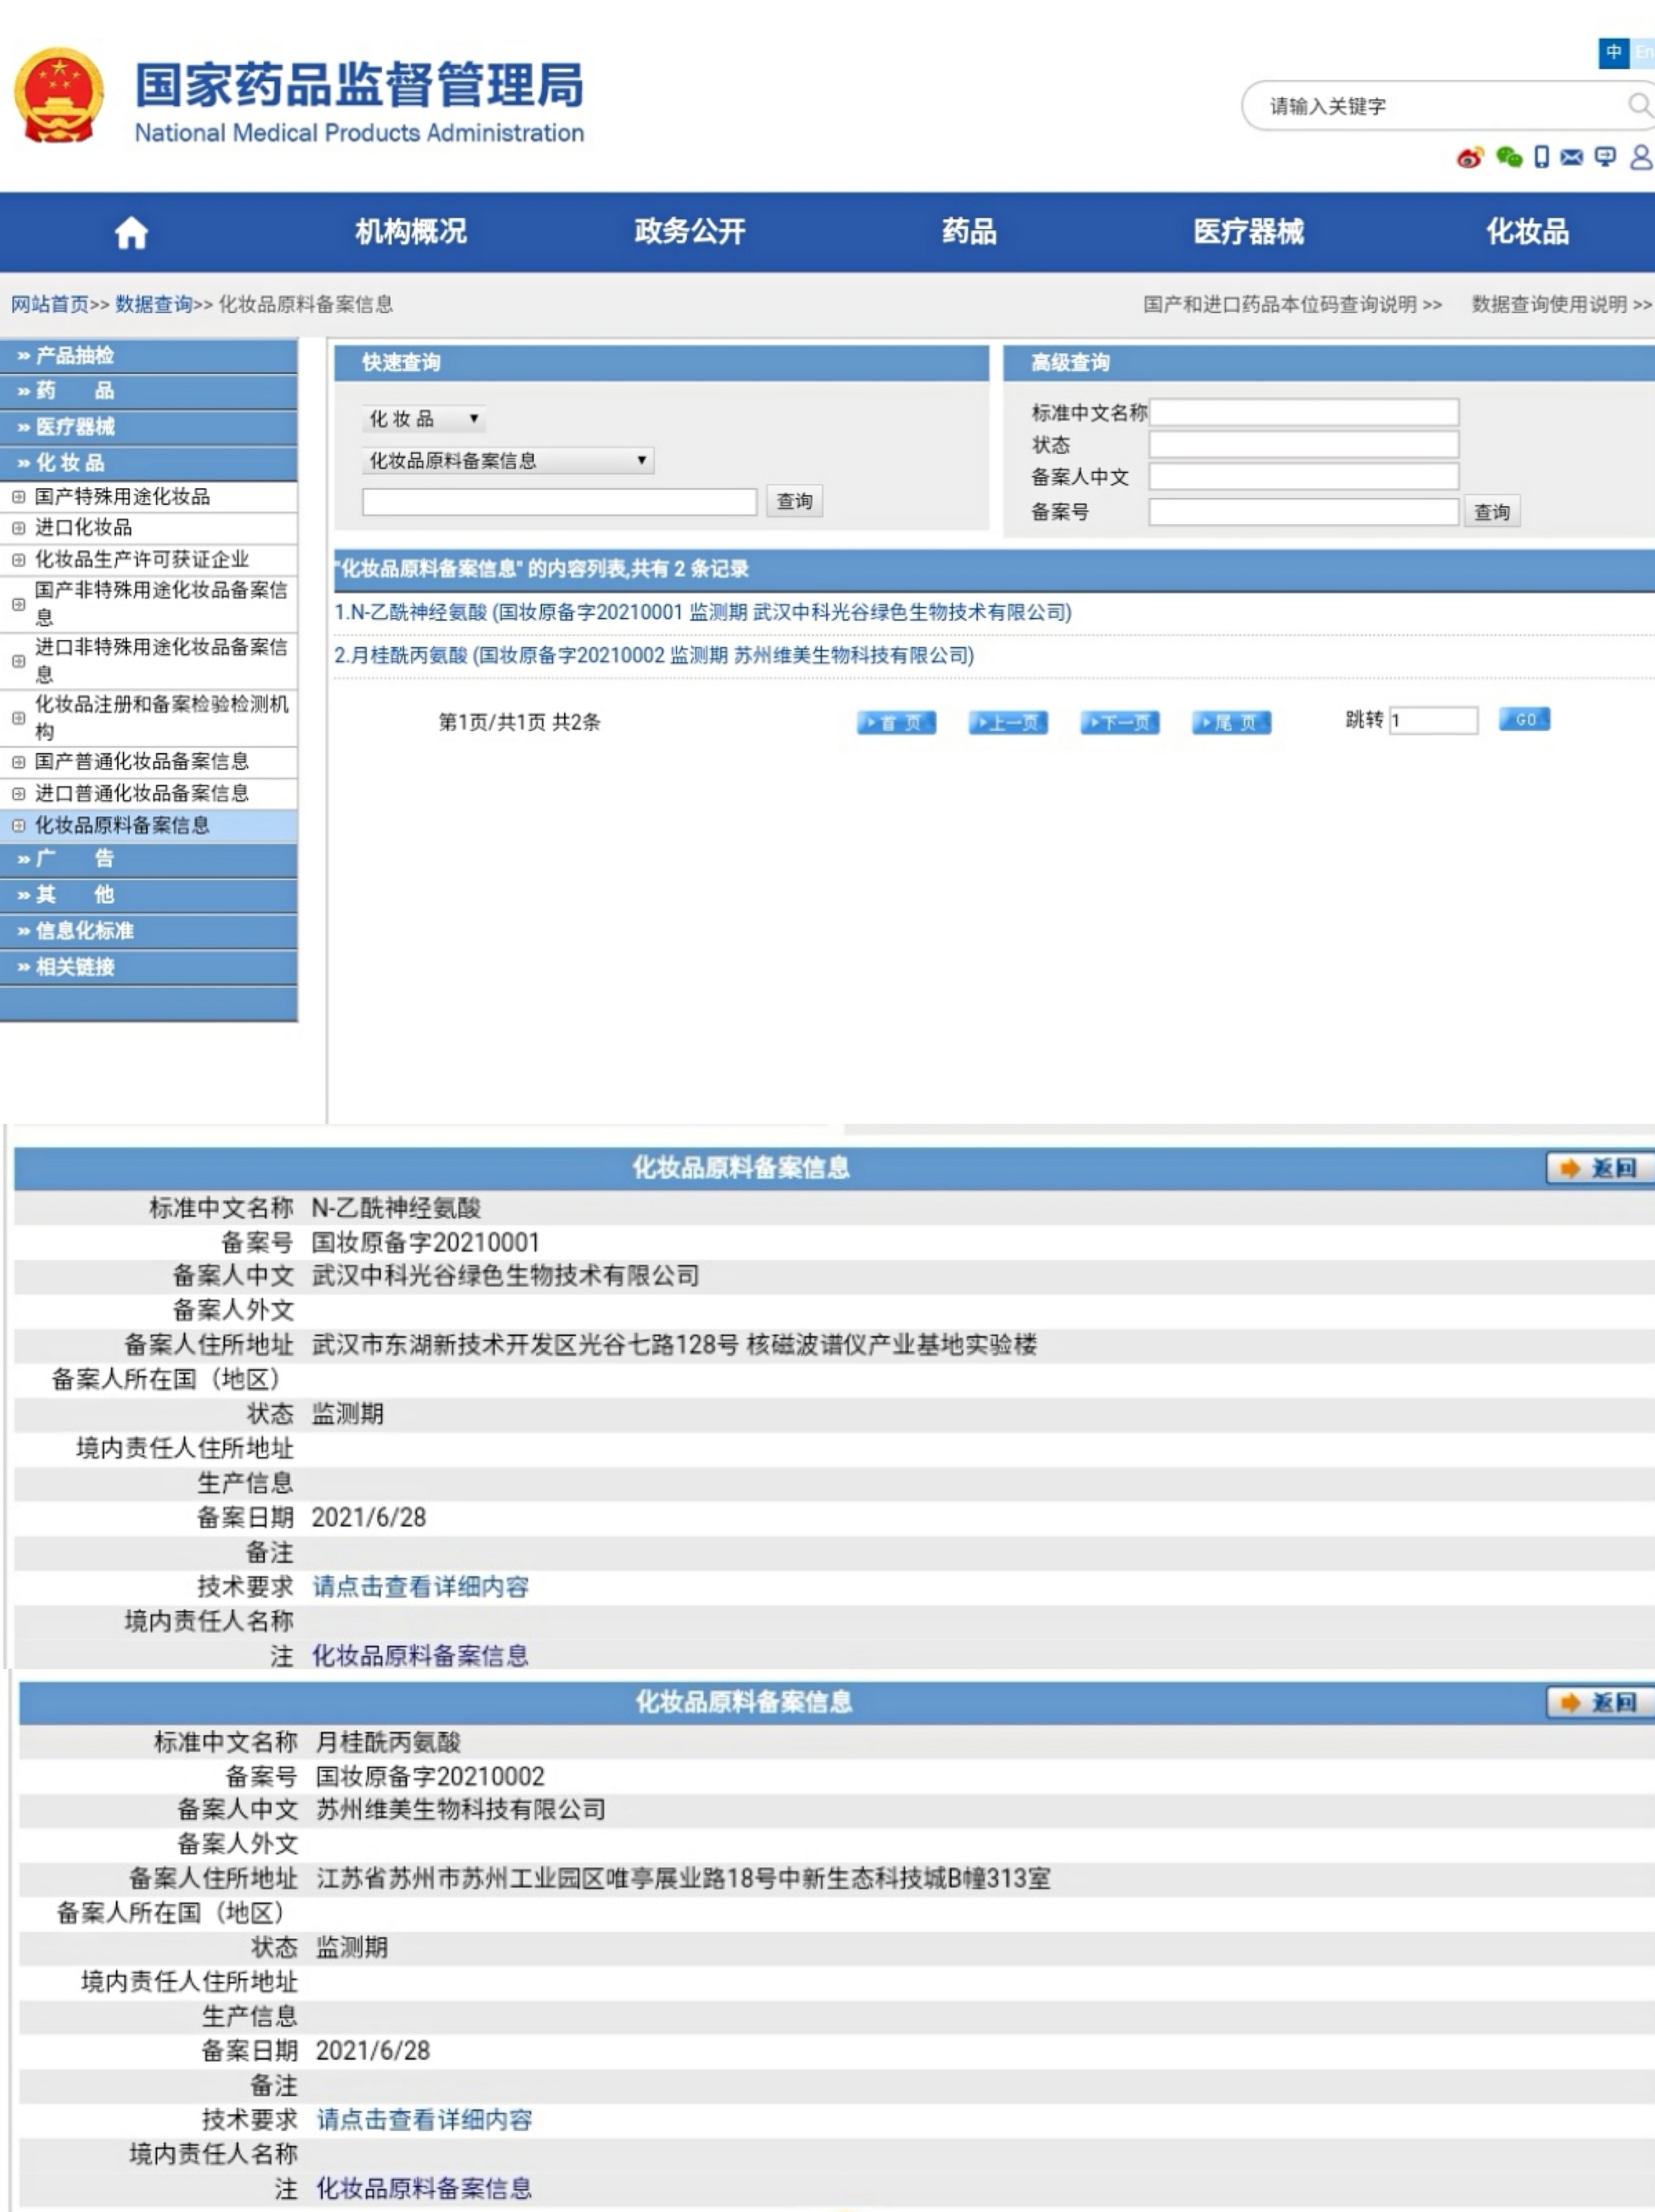Click the 返回 button on the first record panel
Screen dimensions: 1655x2212
click(1599, 1168)
